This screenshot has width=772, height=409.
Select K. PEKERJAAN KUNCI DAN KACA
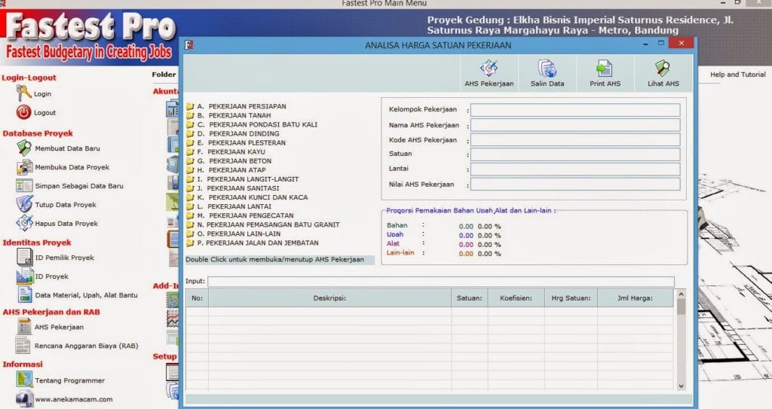coord(253,197)
